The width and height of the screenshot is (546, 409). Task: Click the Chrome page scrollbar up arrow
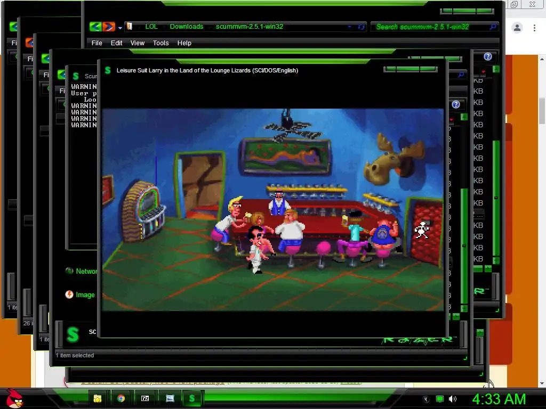tap(542, 59)
